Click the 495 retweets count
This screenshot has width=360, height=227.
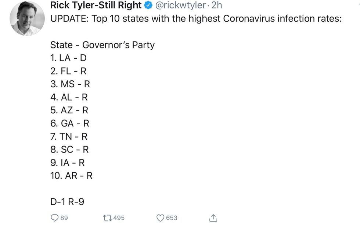tap(119, 218)
